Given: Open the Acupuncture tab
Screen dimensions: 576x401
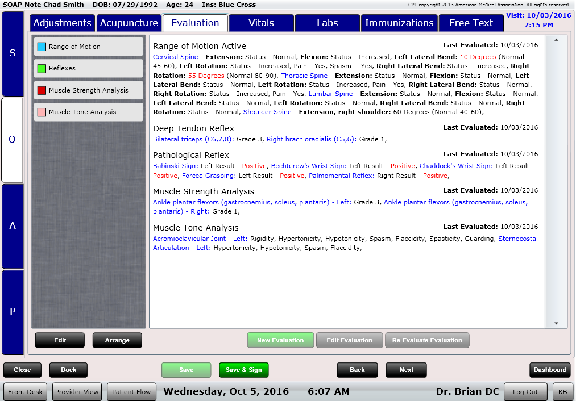Looking at the screenshot, I should point(129,23).
